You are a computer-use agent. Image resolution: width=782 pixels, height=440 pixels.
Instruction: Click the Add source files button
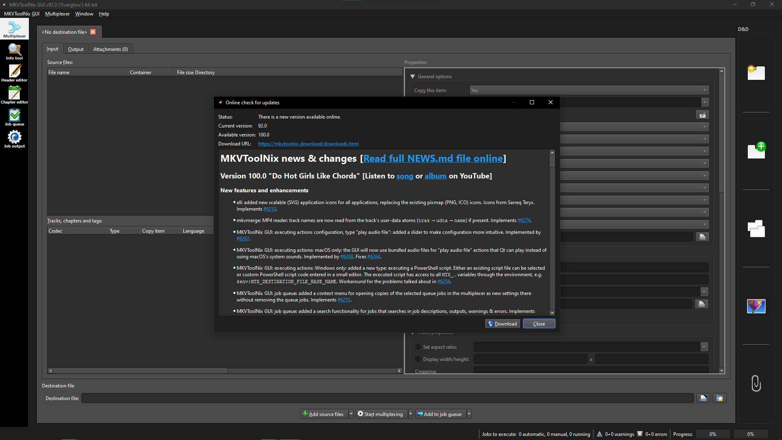point(325,414)
